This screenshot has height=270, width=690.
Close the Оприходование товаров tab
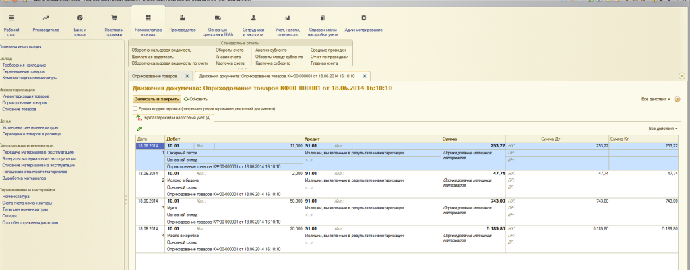click(x=187, y=76)
